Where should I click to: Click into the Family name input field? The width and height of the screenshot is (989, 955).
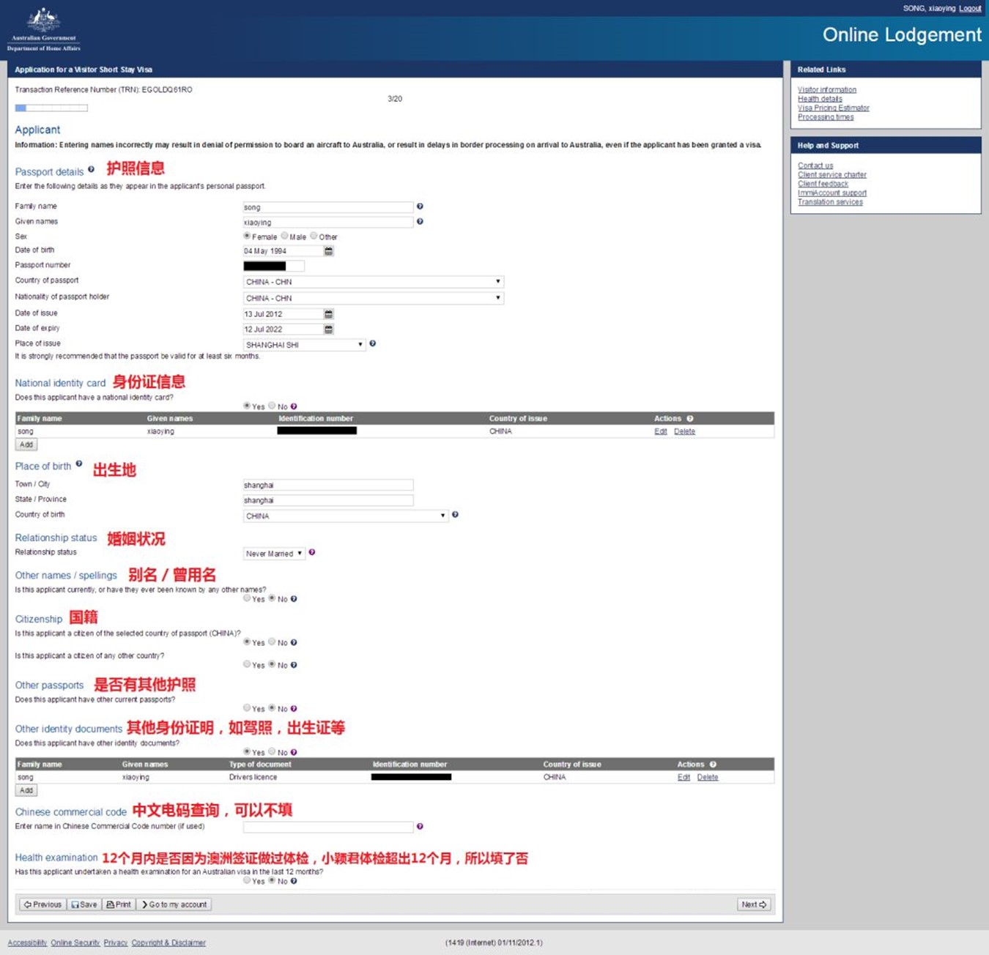(328, 207)
